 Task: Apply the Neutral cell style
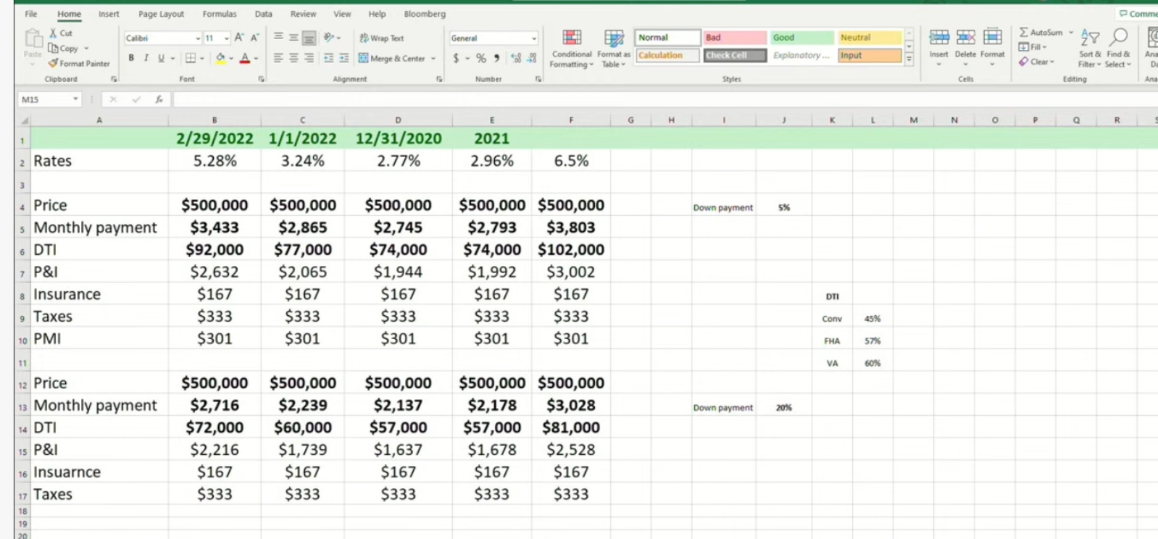click(870, 38)
